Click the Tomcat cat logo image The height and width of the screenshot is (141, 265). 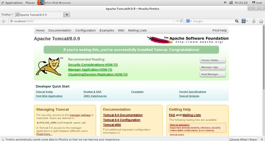click(49, 67)
